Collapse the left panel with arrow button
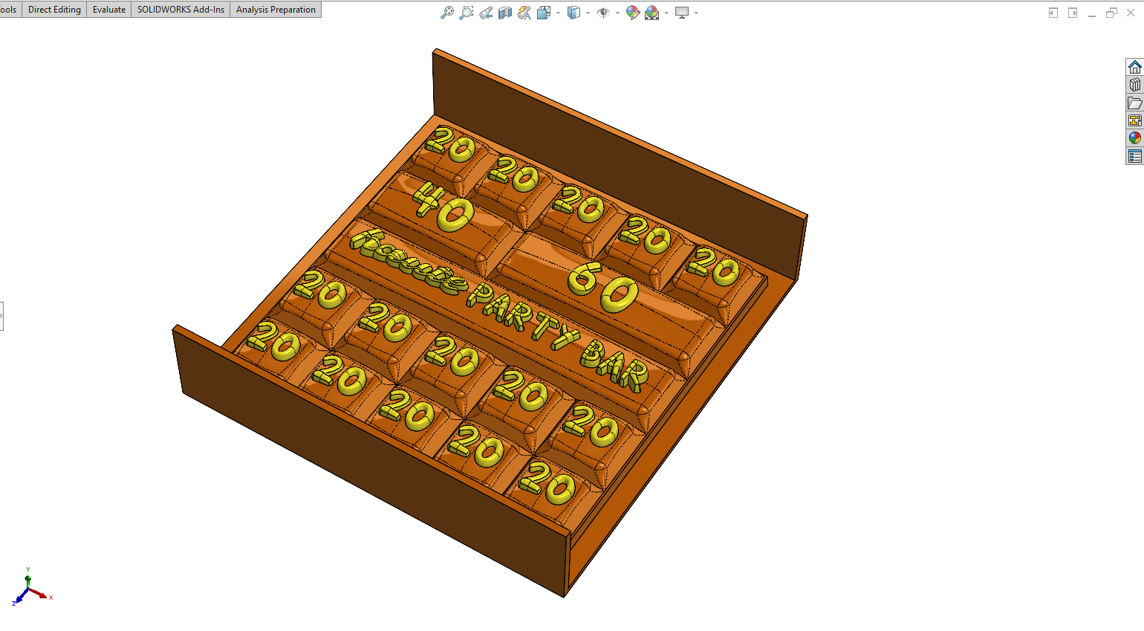The width and height of the screenshot is (1144, 631). point(1053,13)
